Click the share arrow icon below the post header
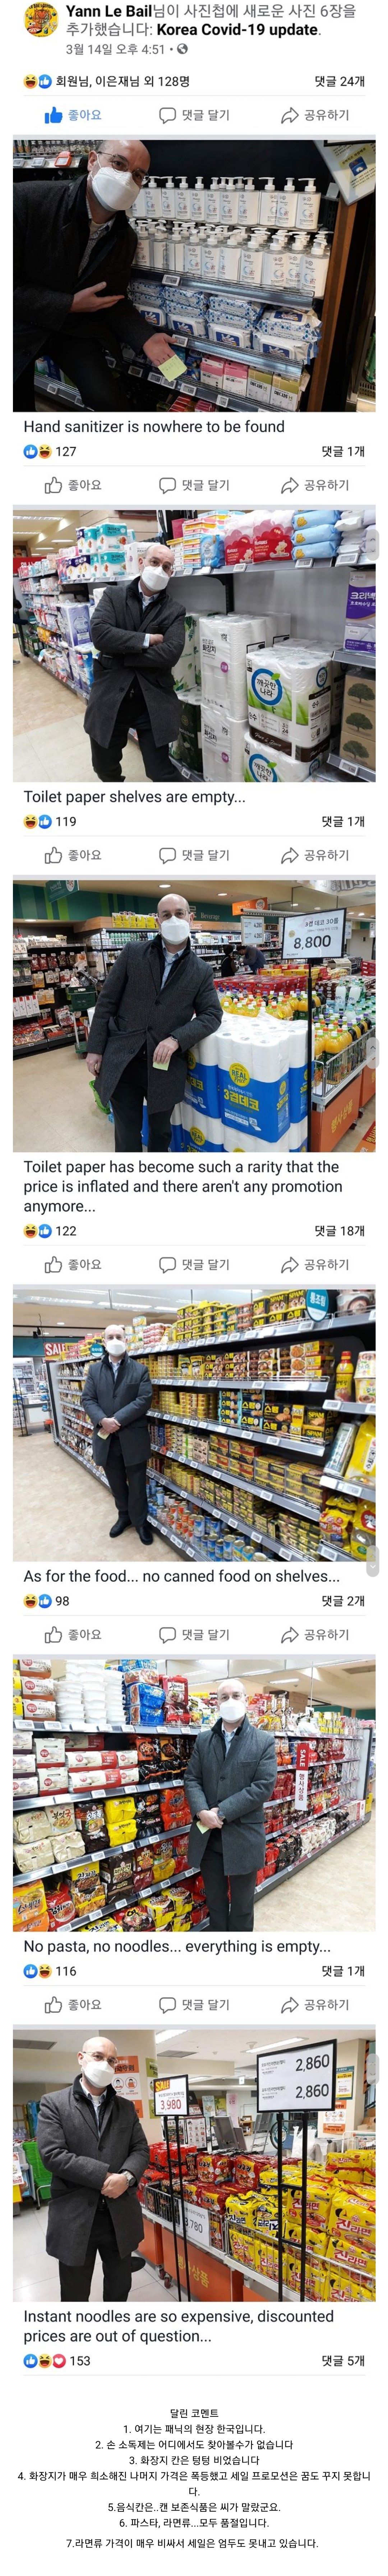The width and height of the screenshot is (388, 2576). click(289, 115)
